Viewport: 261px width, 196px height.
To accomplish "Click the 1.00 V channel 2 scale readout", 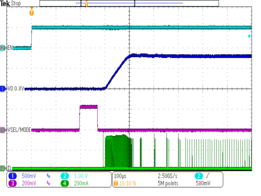I will (81, 176).
